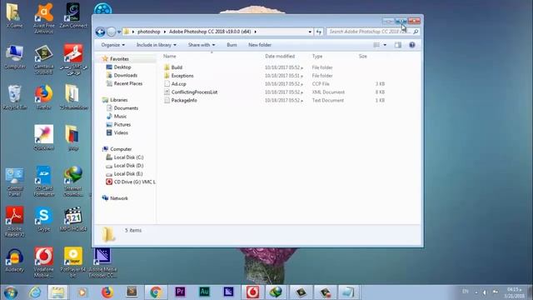Image resolution: width=533 pixels, height=300 pixels.
Task: Select the Avast Free Antivirus desktop icon
Action: 44,18
